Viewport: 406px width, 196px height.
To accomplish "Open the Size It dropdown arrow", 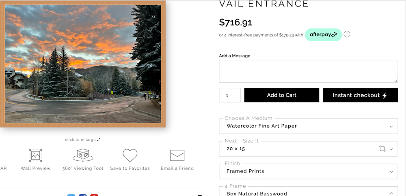I will 391,149.
